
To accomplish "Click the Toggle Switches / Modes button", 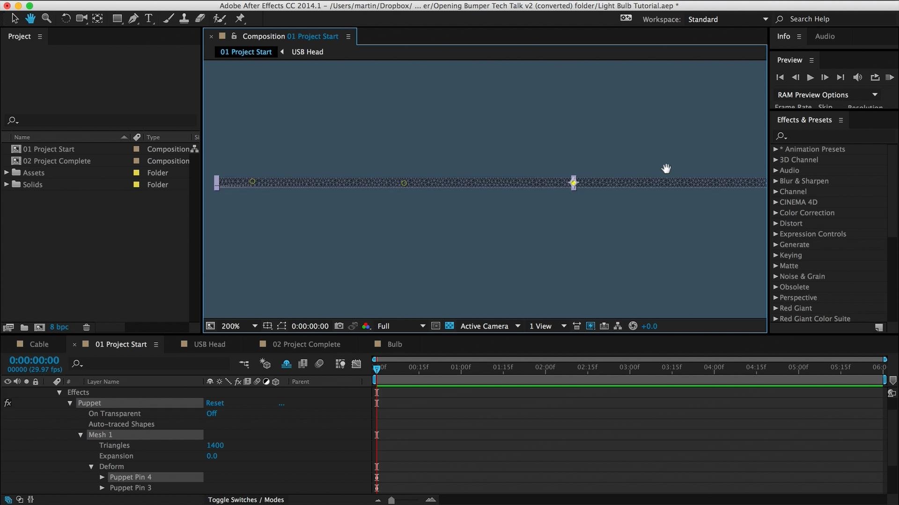I will click(x=246, y=499).
